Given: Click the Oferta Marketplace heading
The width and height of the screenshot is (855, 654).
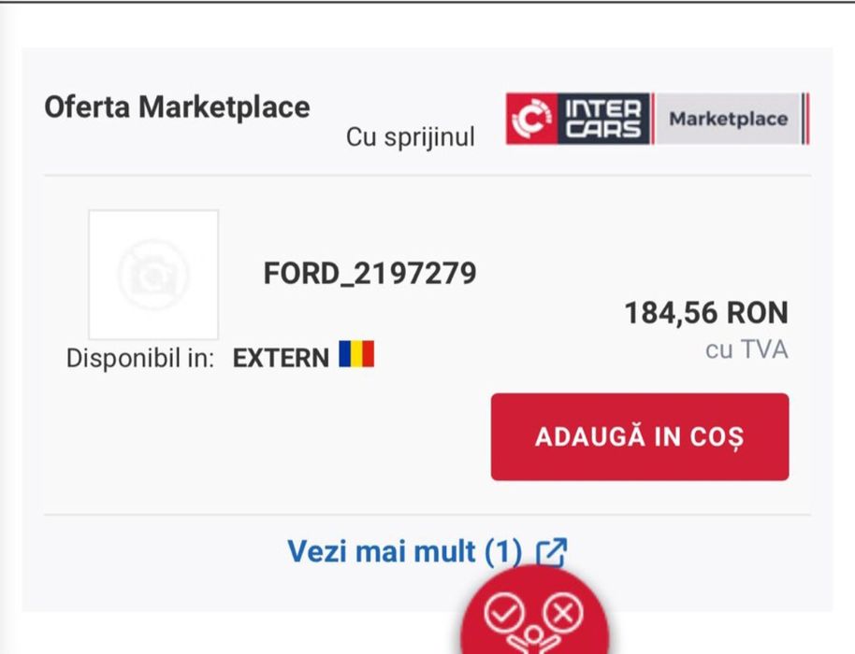Looking at the screenshot, I should click(x=177, y=107).
